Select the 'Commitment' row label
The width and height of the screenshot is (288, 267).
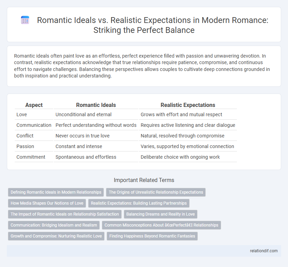coord(31,157)
